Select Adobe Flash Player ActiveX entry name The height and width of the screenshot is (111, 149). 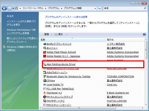(x=61, y=52)
